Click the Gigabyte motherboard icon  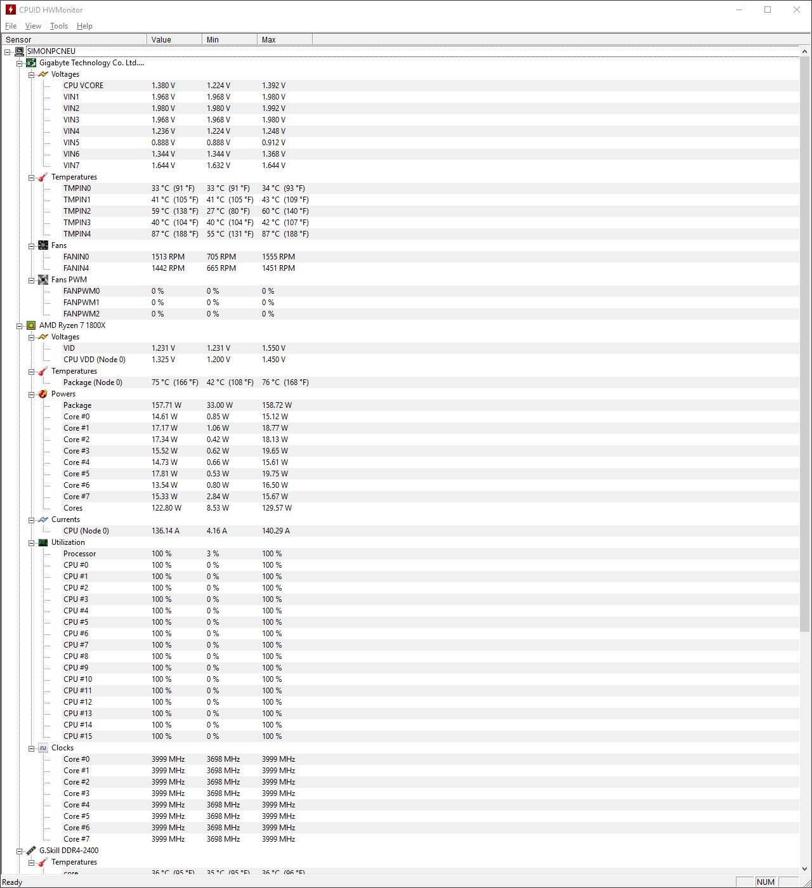[31, 63]
